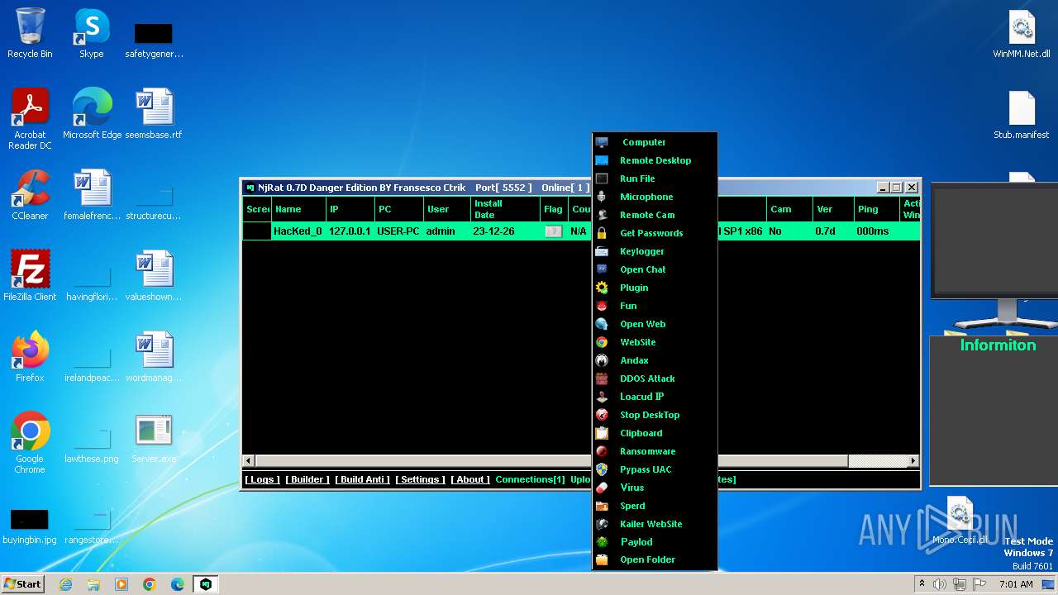Click the Stop DeskTop icon

pos(602,415)
